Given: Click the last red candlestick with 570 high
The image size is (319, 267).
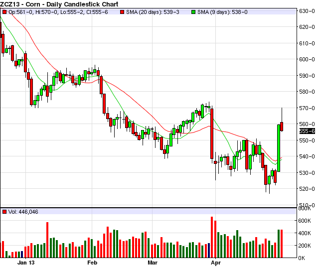Looking at the screenshot, I should click(282, 127).
